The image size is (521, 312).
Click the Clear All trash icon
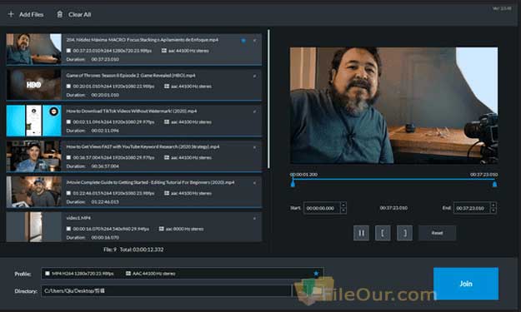[x=59, y=14]
